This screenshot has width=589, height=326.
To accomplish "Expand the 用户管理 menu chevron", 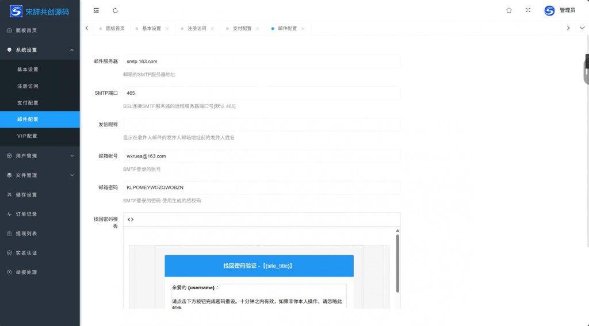I will pos(72,156).
